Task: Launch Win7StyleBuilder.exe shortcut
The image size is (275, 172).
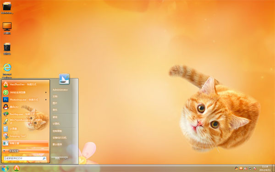Action: tap(26, 122)
